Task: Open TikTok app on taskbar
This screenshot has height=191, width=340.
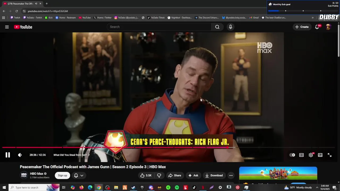Action: pyautogui.click(x=194, y=188)
